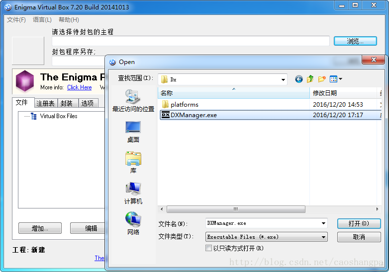Click the Dx folder icon in look-in box
Screen dimensions: 389x272
(x=164, y=79)
